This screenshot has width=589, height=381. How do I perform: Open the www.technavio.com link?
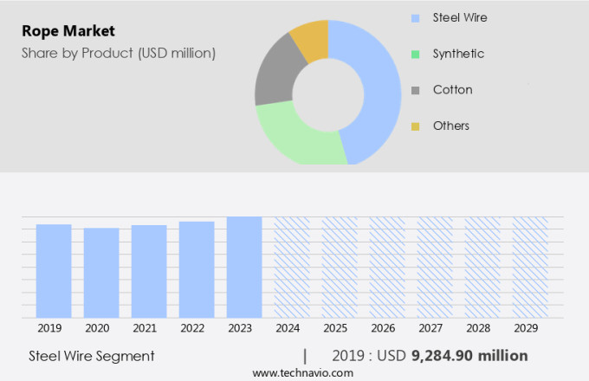[303, 372]
